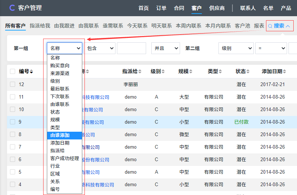Expand the 并且 logic dropdown

pyautogui.click(x=165, y=48)
